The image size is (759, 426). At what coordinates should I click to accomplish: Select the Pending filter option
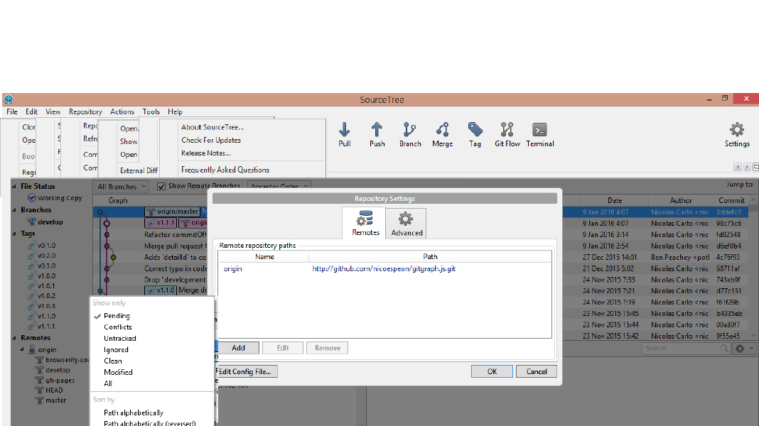pyautogui.click(x=117, y=316)
